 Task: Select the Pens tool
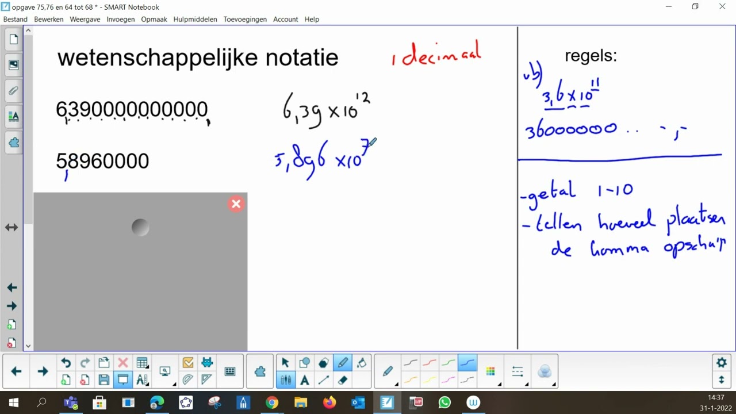343,363
